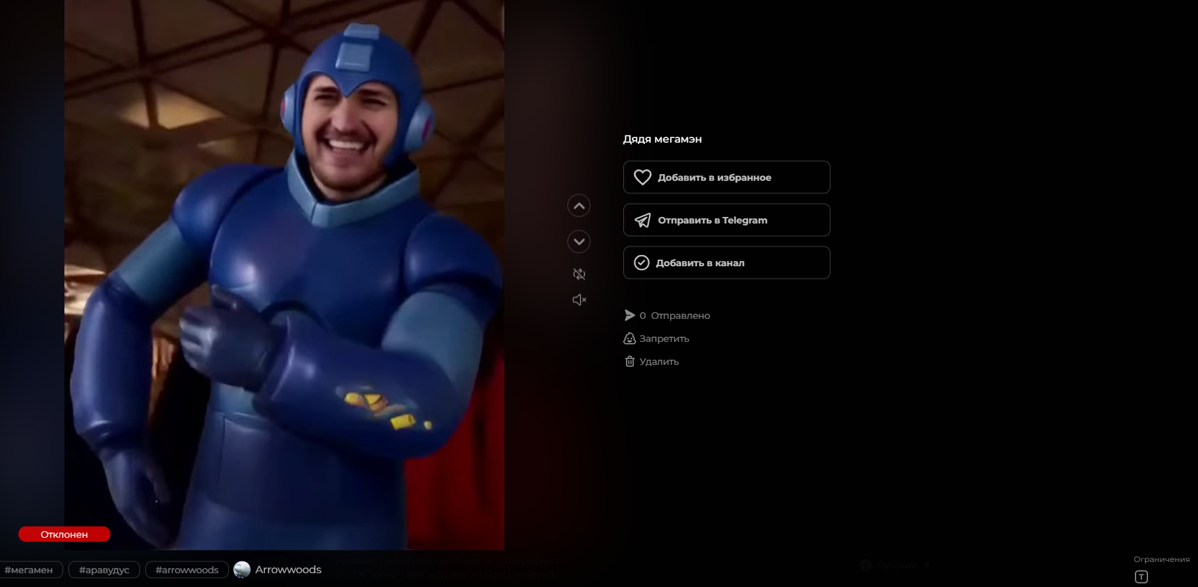Delete the video with Удалить
Viewport: 1198px width, 587px height.
651,362
